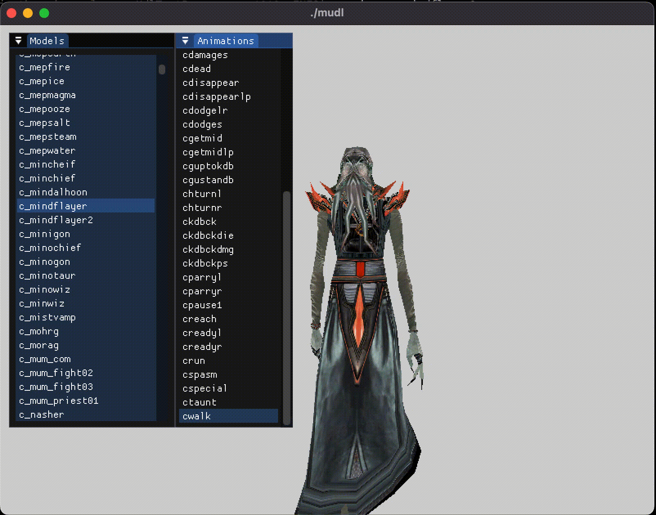This screenshot has height=515, width=656.
Task: Select the c_mepice model
Action: coord(86,81)
